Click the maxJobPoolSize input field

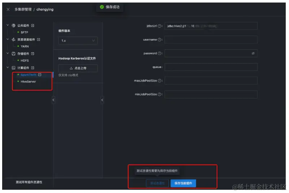pos(211,80)
